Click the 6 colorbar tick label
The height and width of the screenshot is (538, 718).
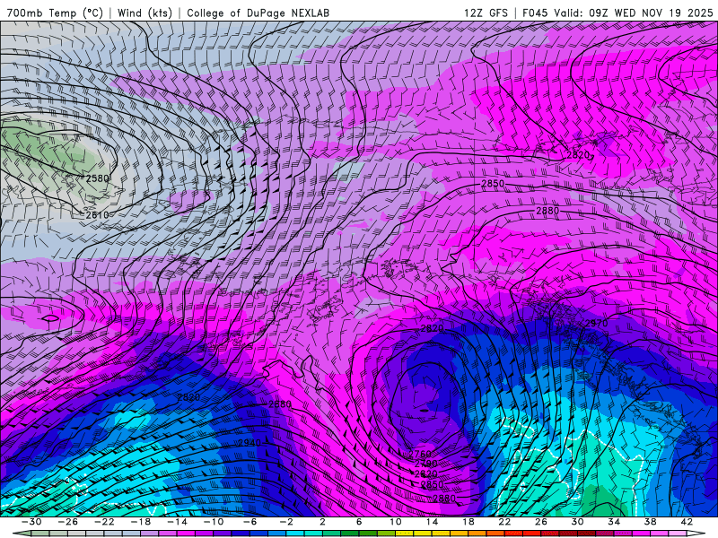(x=358, y=522)
